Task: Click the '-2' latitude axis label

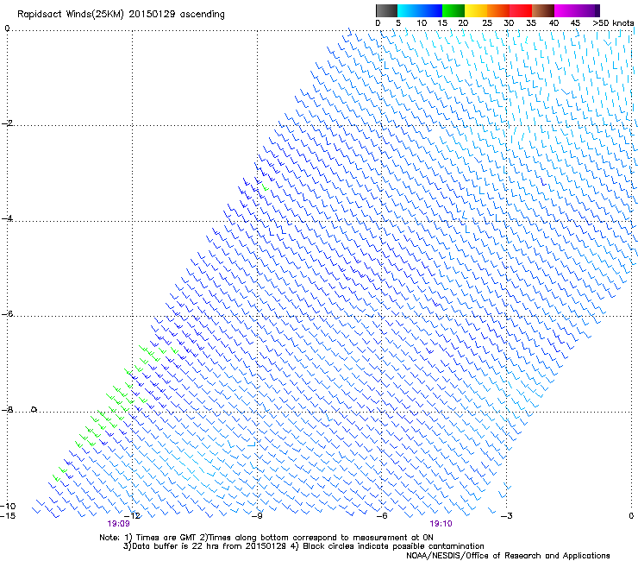Action: [7, 123]
